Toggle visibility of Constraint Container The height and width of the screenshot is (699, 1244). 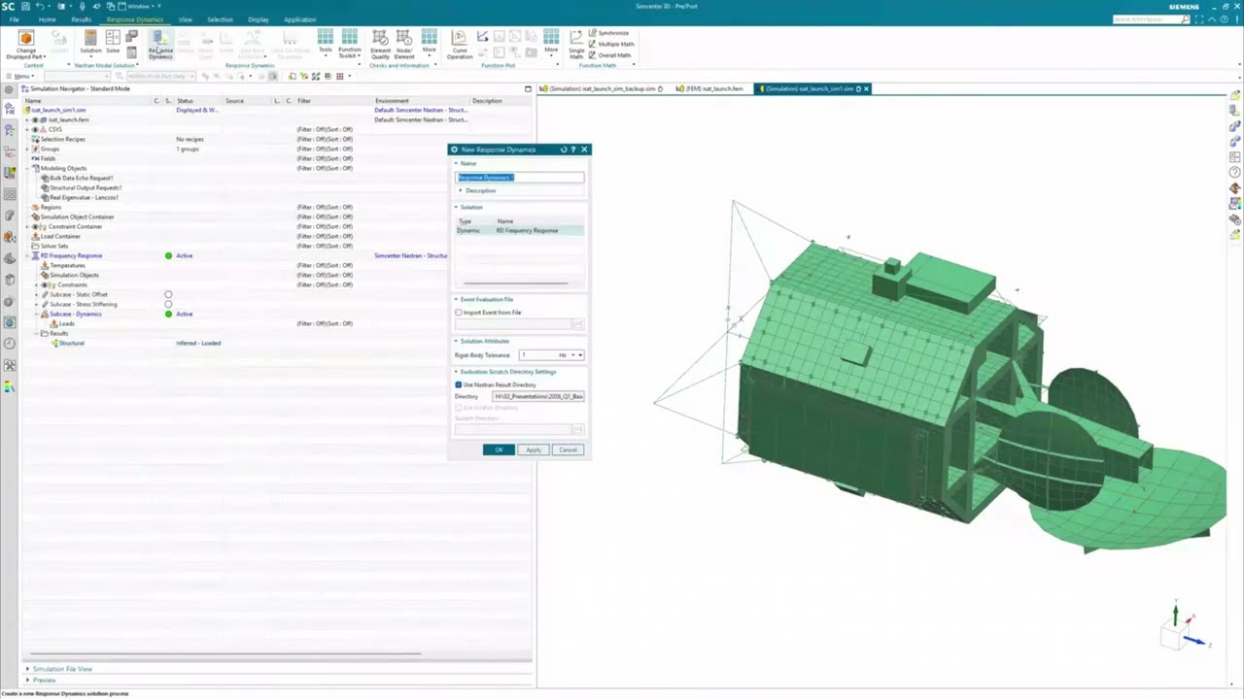point(35,226)
